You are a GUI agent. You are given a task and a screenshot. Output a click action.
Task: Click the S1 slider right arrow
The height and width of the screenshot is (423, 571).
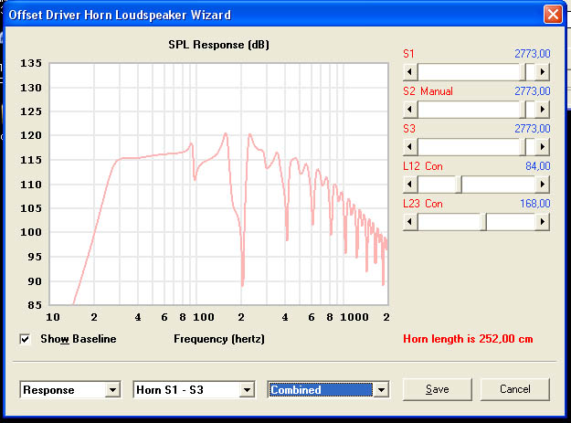pyautogui.click(x=543, y=71)
